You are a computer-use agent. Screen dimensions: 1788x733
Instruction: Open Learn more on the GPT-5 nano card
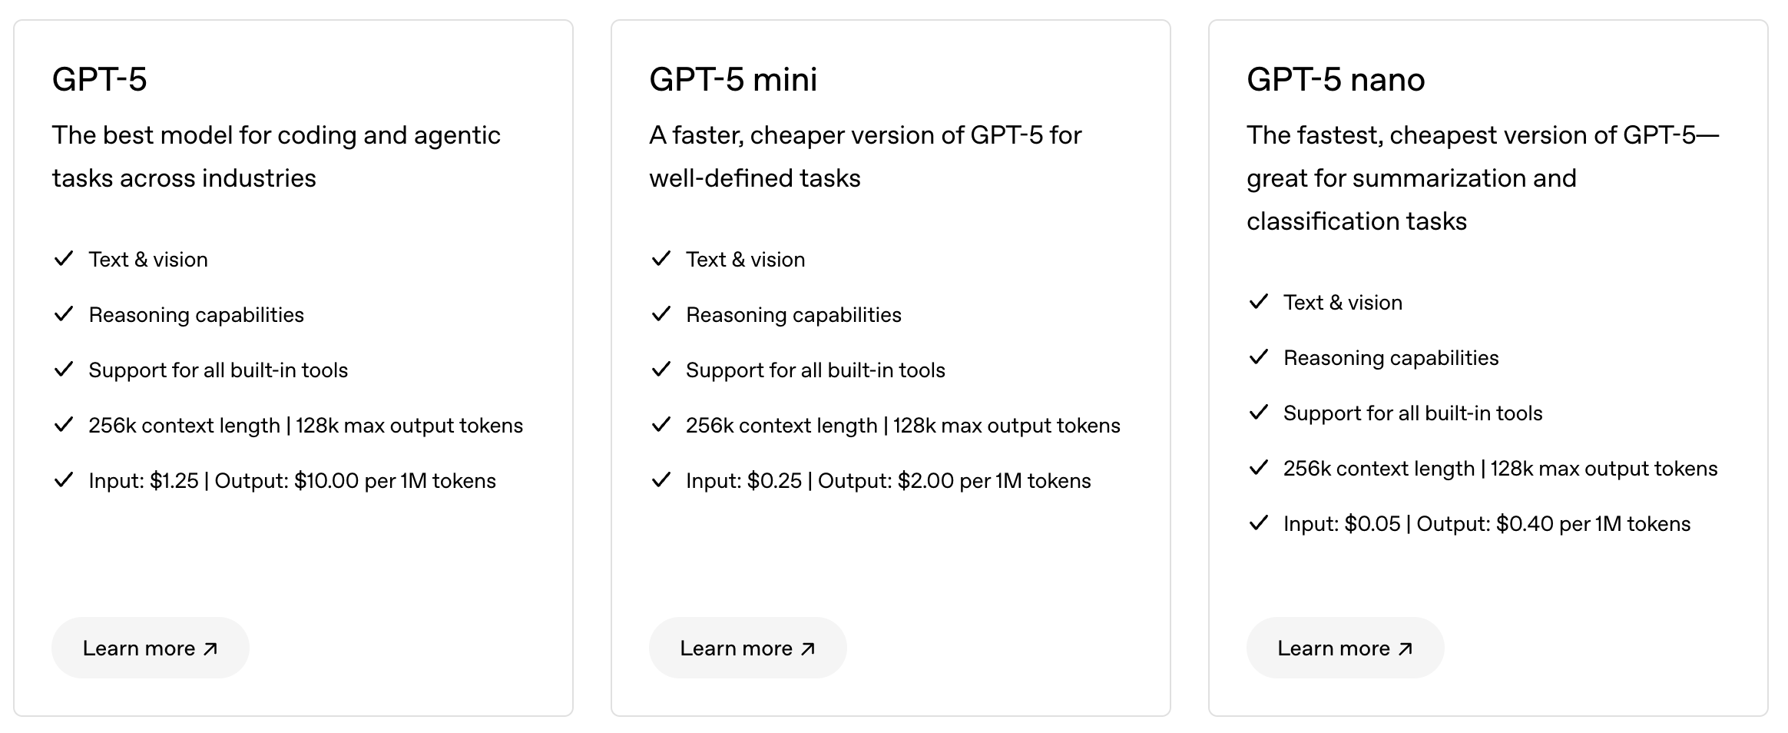coord(1344,648)
